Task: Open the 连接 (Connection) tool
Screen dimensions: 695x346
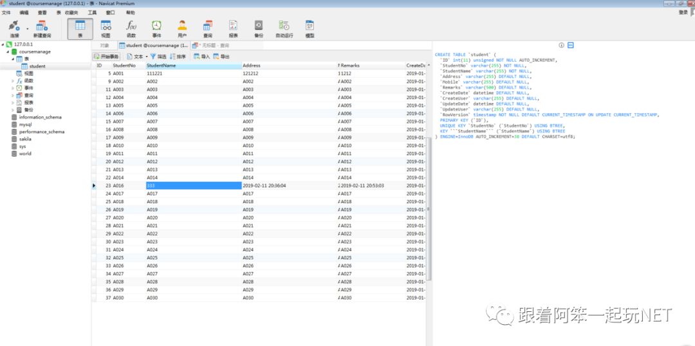Action: 14,28
